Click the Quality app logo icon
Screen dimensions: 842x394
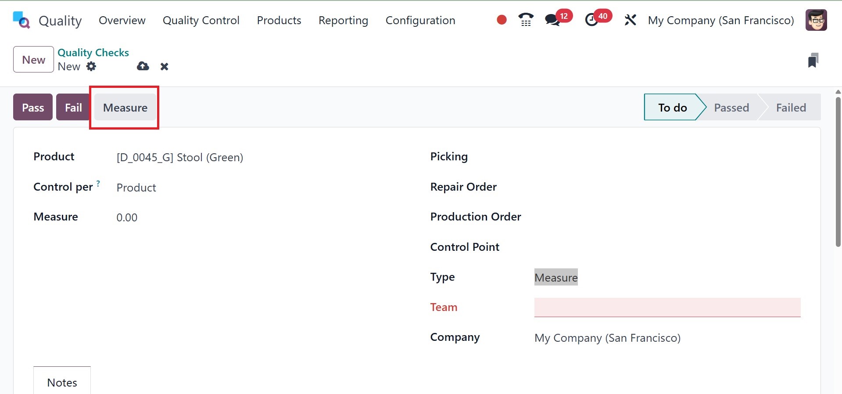(x=21, y=20)
